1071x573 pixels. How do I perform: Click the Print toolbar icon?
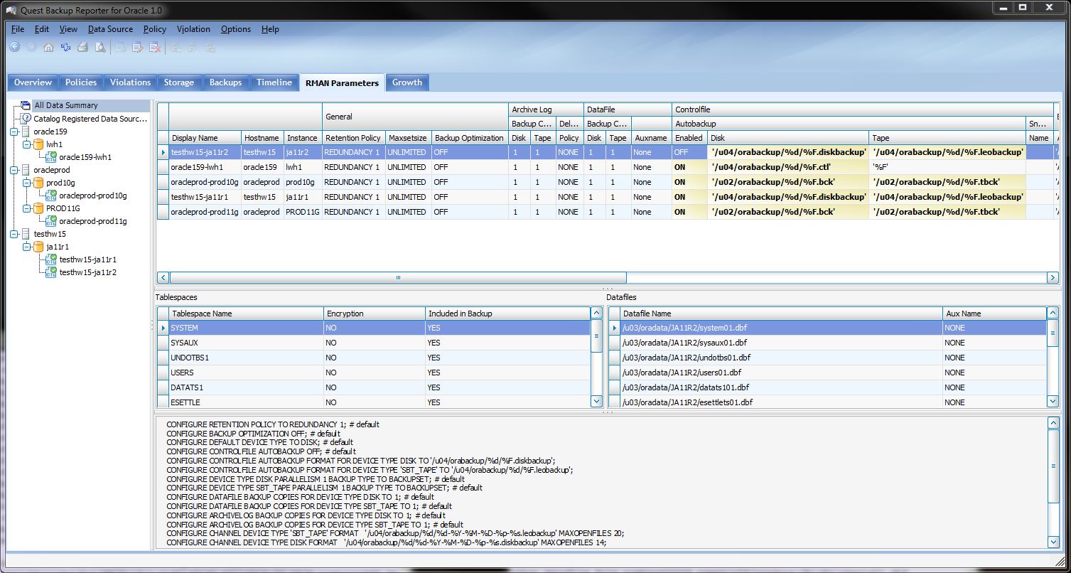coord(83,48)
